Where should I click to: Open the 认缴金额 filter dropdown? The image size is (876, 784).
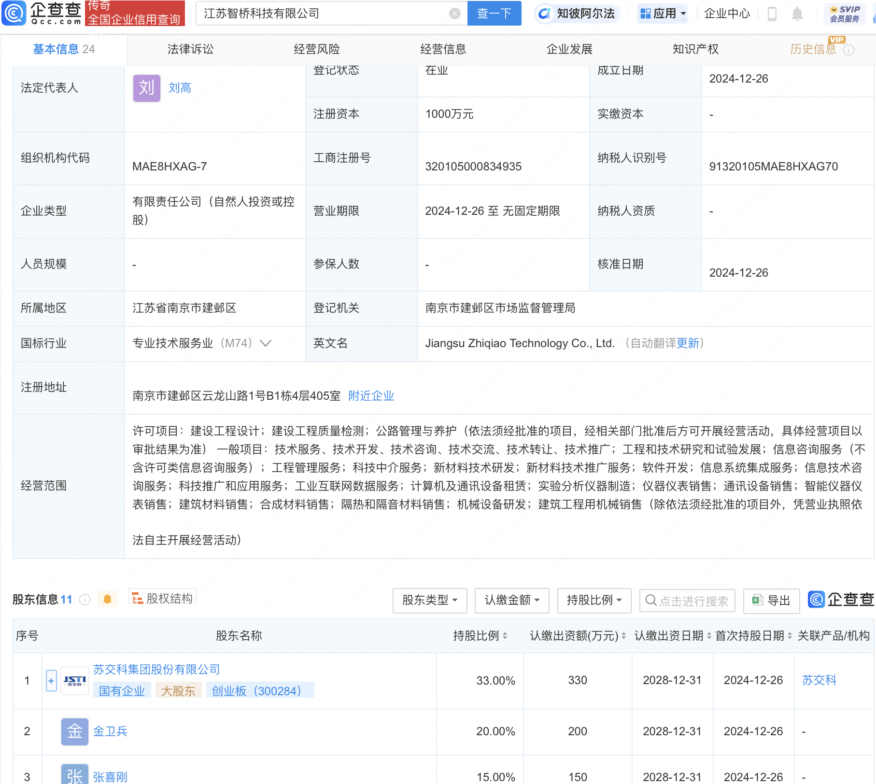512,601
